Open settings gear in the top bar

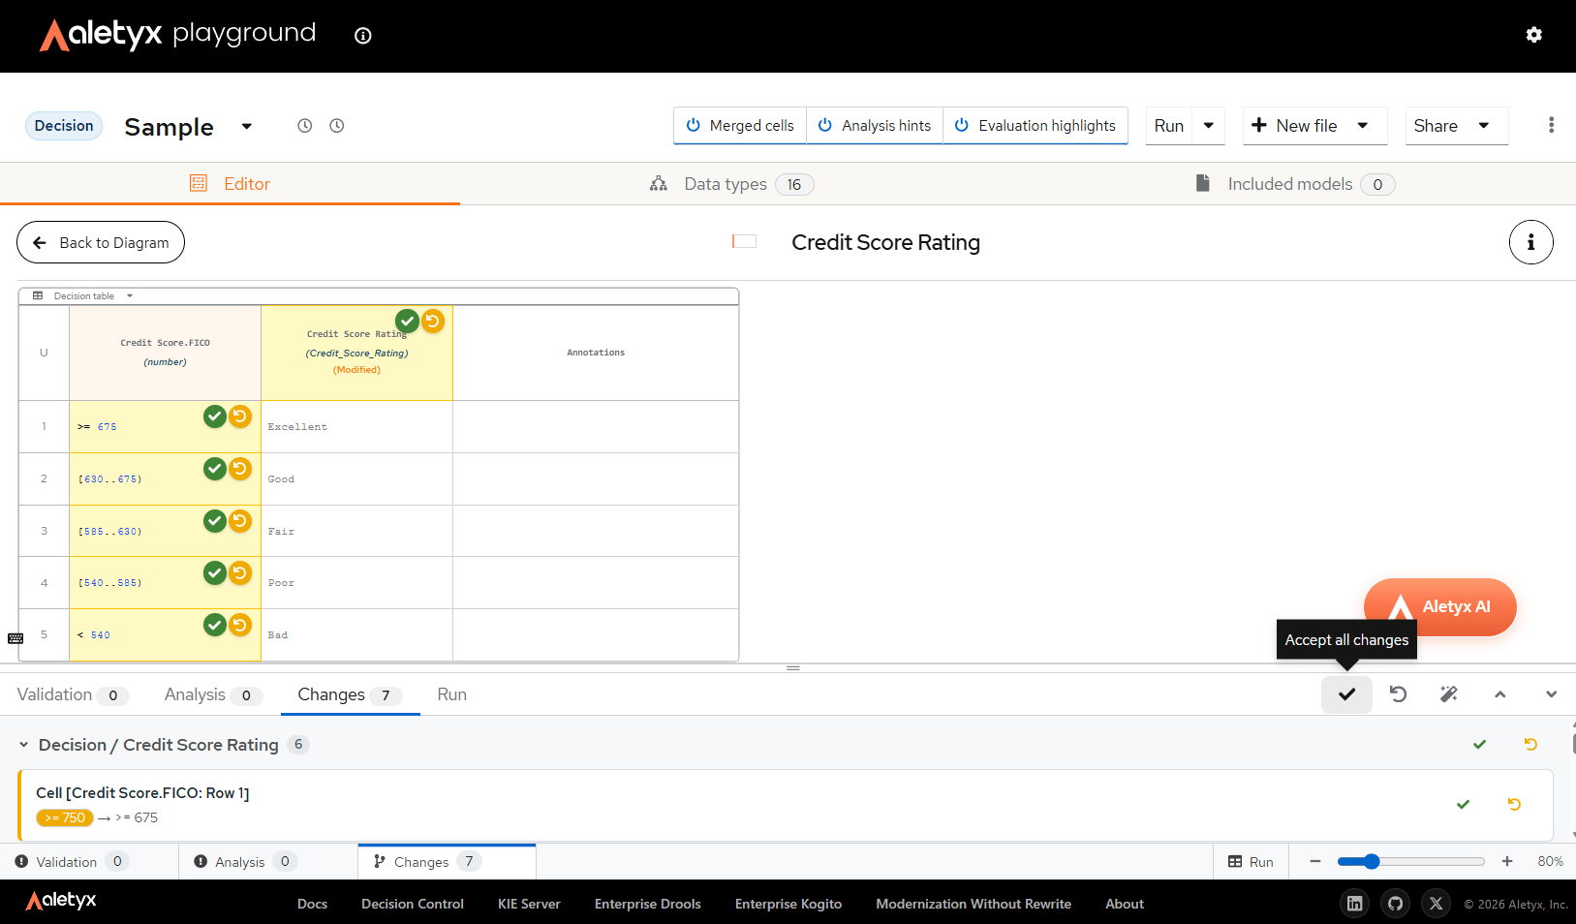[1533, 35]
